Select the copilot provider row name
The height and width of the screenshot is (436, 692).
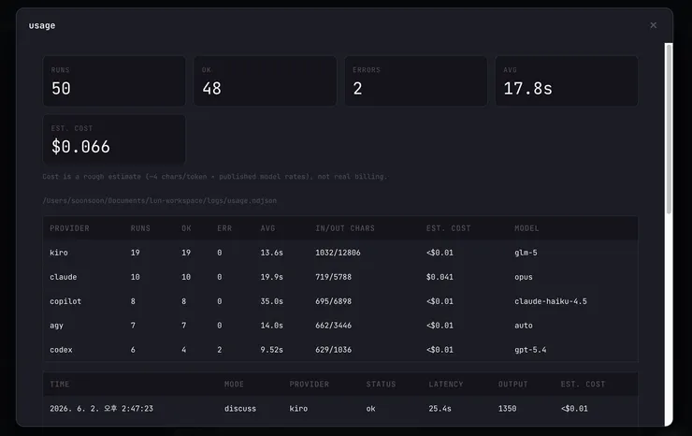point(65,301)
